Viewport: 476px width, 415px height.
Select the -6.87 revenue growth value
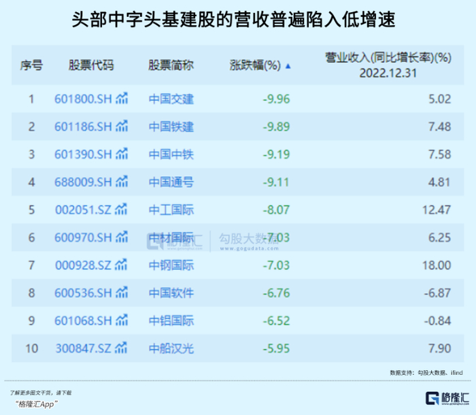pyautogui.click(x=437, y=293)
